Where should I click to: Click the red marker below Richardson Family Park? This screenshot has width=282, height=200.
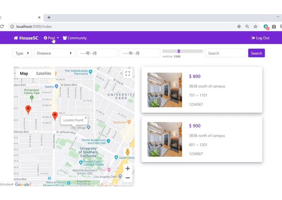[x=28, y=110]
